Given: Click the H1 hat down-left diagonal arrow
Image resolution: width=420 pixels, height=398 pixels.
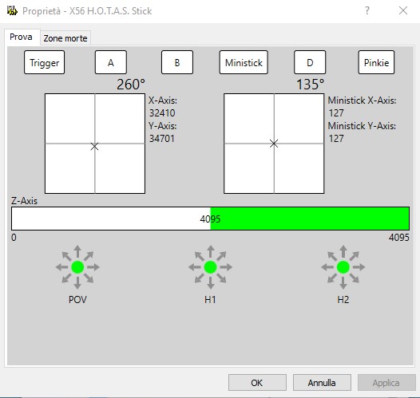Looking at the screenshot, I should click(200, 278).
